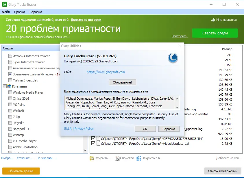Image resolution: width=244 pixels, height=178 pixels.
Task: Click the Glary Tracks Eraser title bar icon
Action: click(x=5, y=4)
